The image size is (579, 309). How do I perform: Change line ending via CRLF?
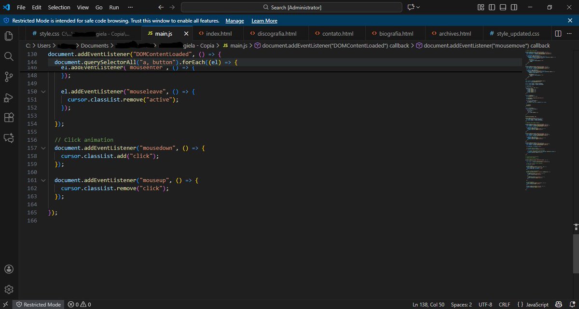point(504,304)
